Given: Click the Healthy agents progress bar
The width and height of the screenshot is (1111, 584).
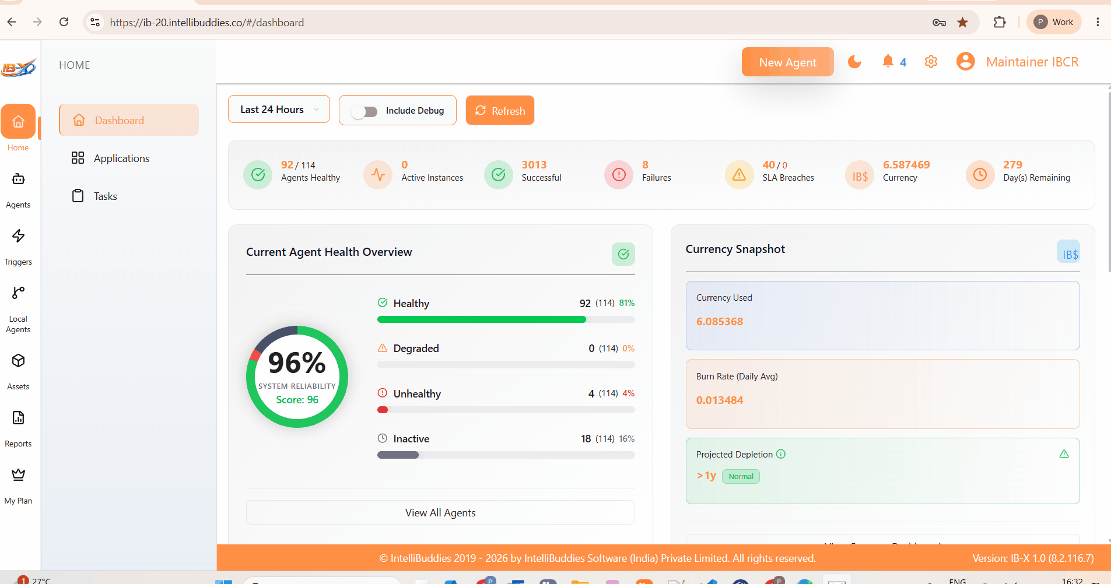Looking at the screenshot, I should [x=506, y=319].
